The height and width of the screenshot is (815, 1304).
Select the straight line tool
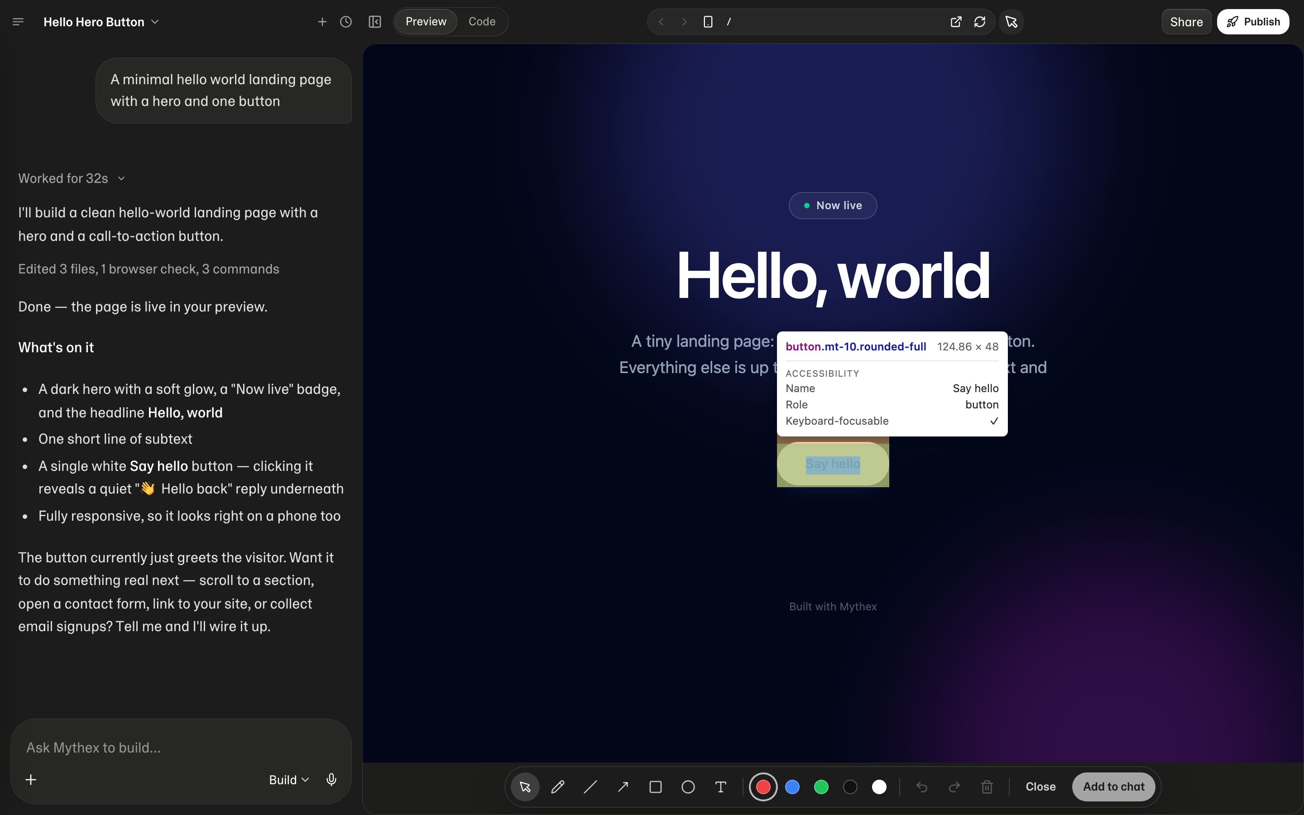[x=590, y=787]
